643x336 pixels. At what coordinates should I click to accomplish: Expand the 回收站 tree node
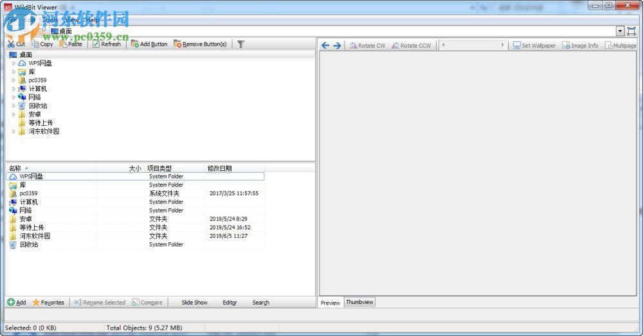(14, 106)
